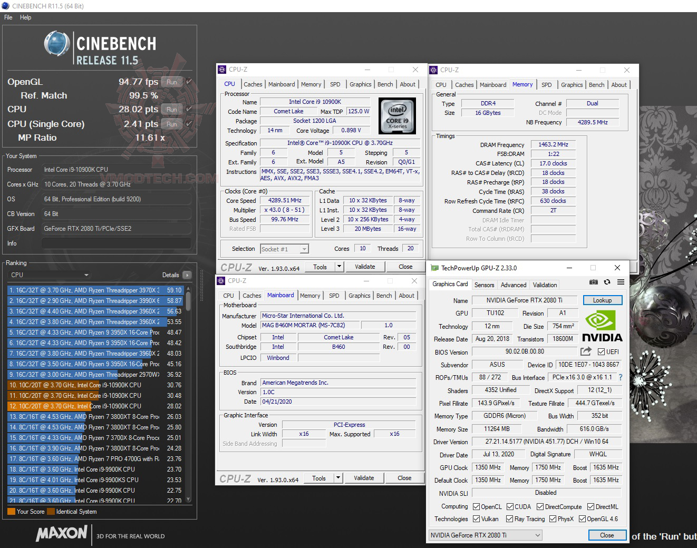Click the title icon of the CPU-Z Memory window
The image size is (697, 548).
pos(434,70)
